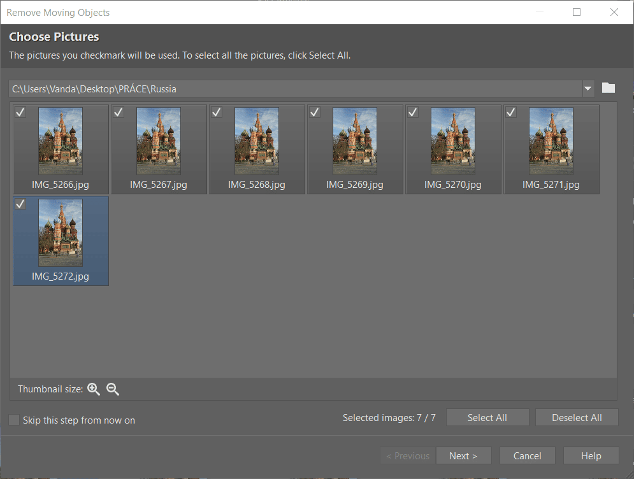
Task: Select the highlighted IMG_5272.jpg thumbnail image
Action: point(61,233)
